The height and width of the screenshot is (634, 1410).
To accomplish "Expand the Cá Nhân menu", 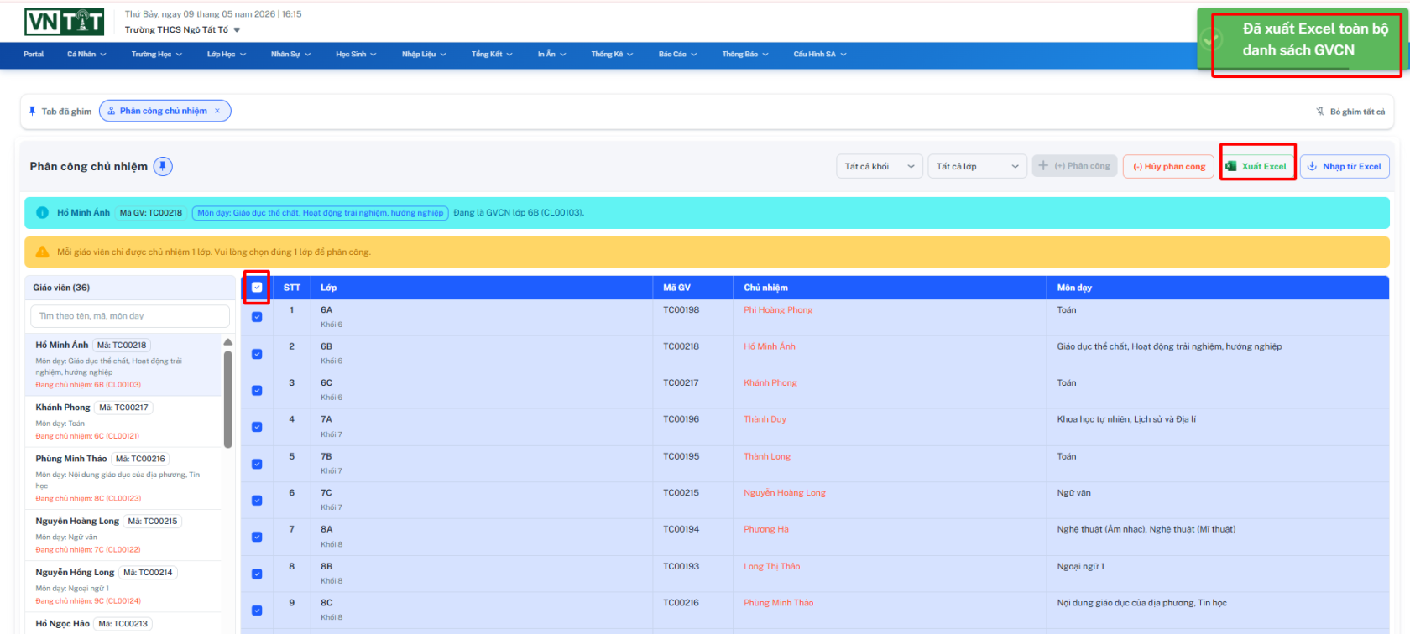I will point(86,54).
